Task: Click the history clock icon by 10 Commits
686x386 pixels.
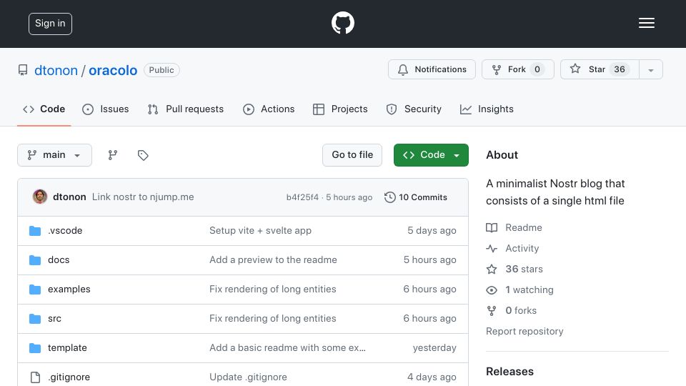Action: point(390,197)
